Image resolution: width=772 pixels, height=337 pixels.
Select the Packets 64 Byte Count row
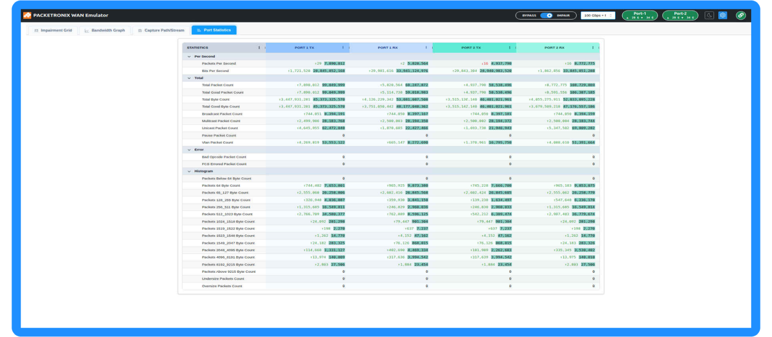pyautogui.click(x=221, y=185)
